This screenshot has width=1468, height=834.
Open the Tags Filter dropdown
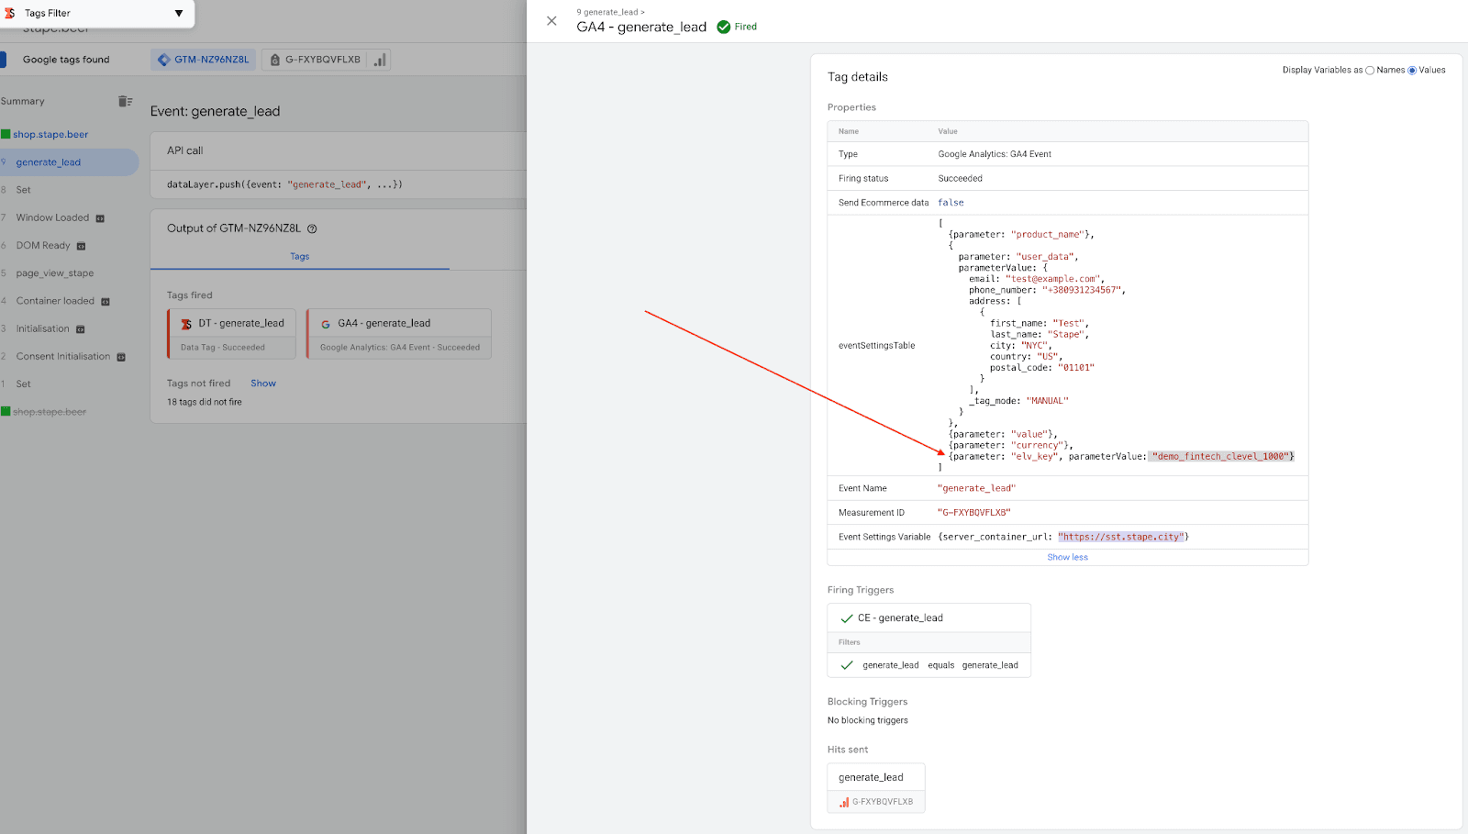pyautogui.click(x=179, y=13)
